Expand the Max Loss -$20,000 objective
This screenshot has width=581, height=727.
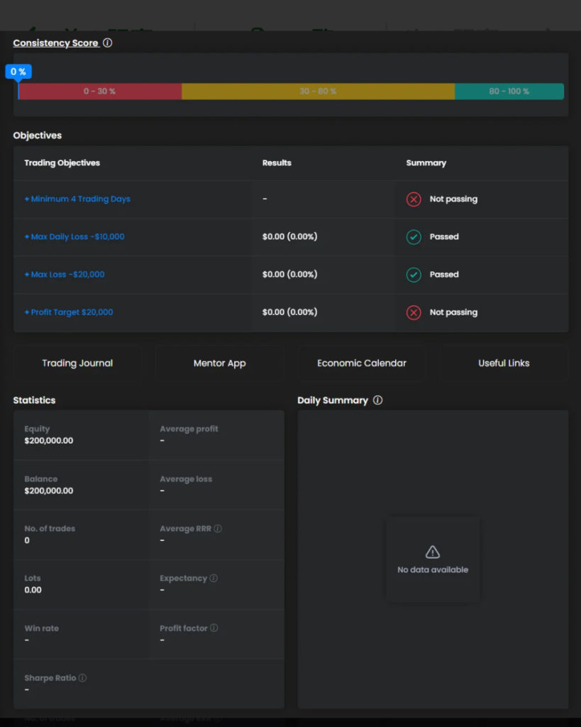coord(65,275)
